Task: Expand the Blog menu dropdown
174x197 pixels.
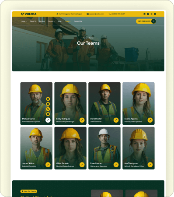Action: (60, 21)
